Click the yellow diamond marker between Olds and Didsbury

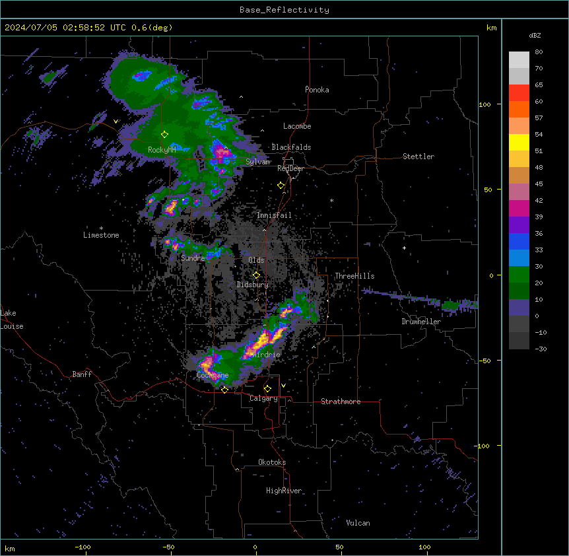tap(256, 275)
